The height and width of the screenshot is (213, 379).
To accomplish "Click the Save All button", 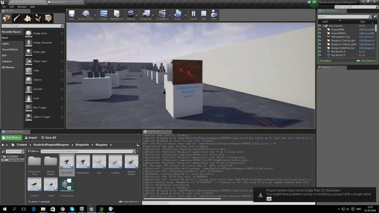I will tap(49, 138).
